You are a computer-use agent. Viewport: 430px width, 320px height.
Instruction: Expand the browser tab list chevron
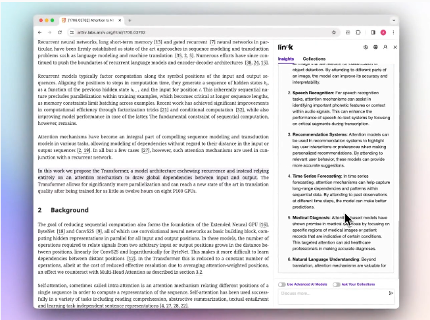394,20
